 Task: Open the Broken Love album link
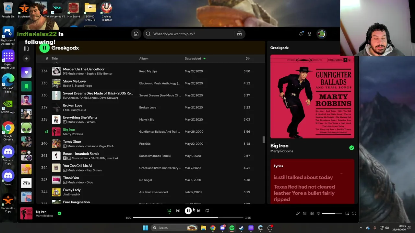point(148,107)
